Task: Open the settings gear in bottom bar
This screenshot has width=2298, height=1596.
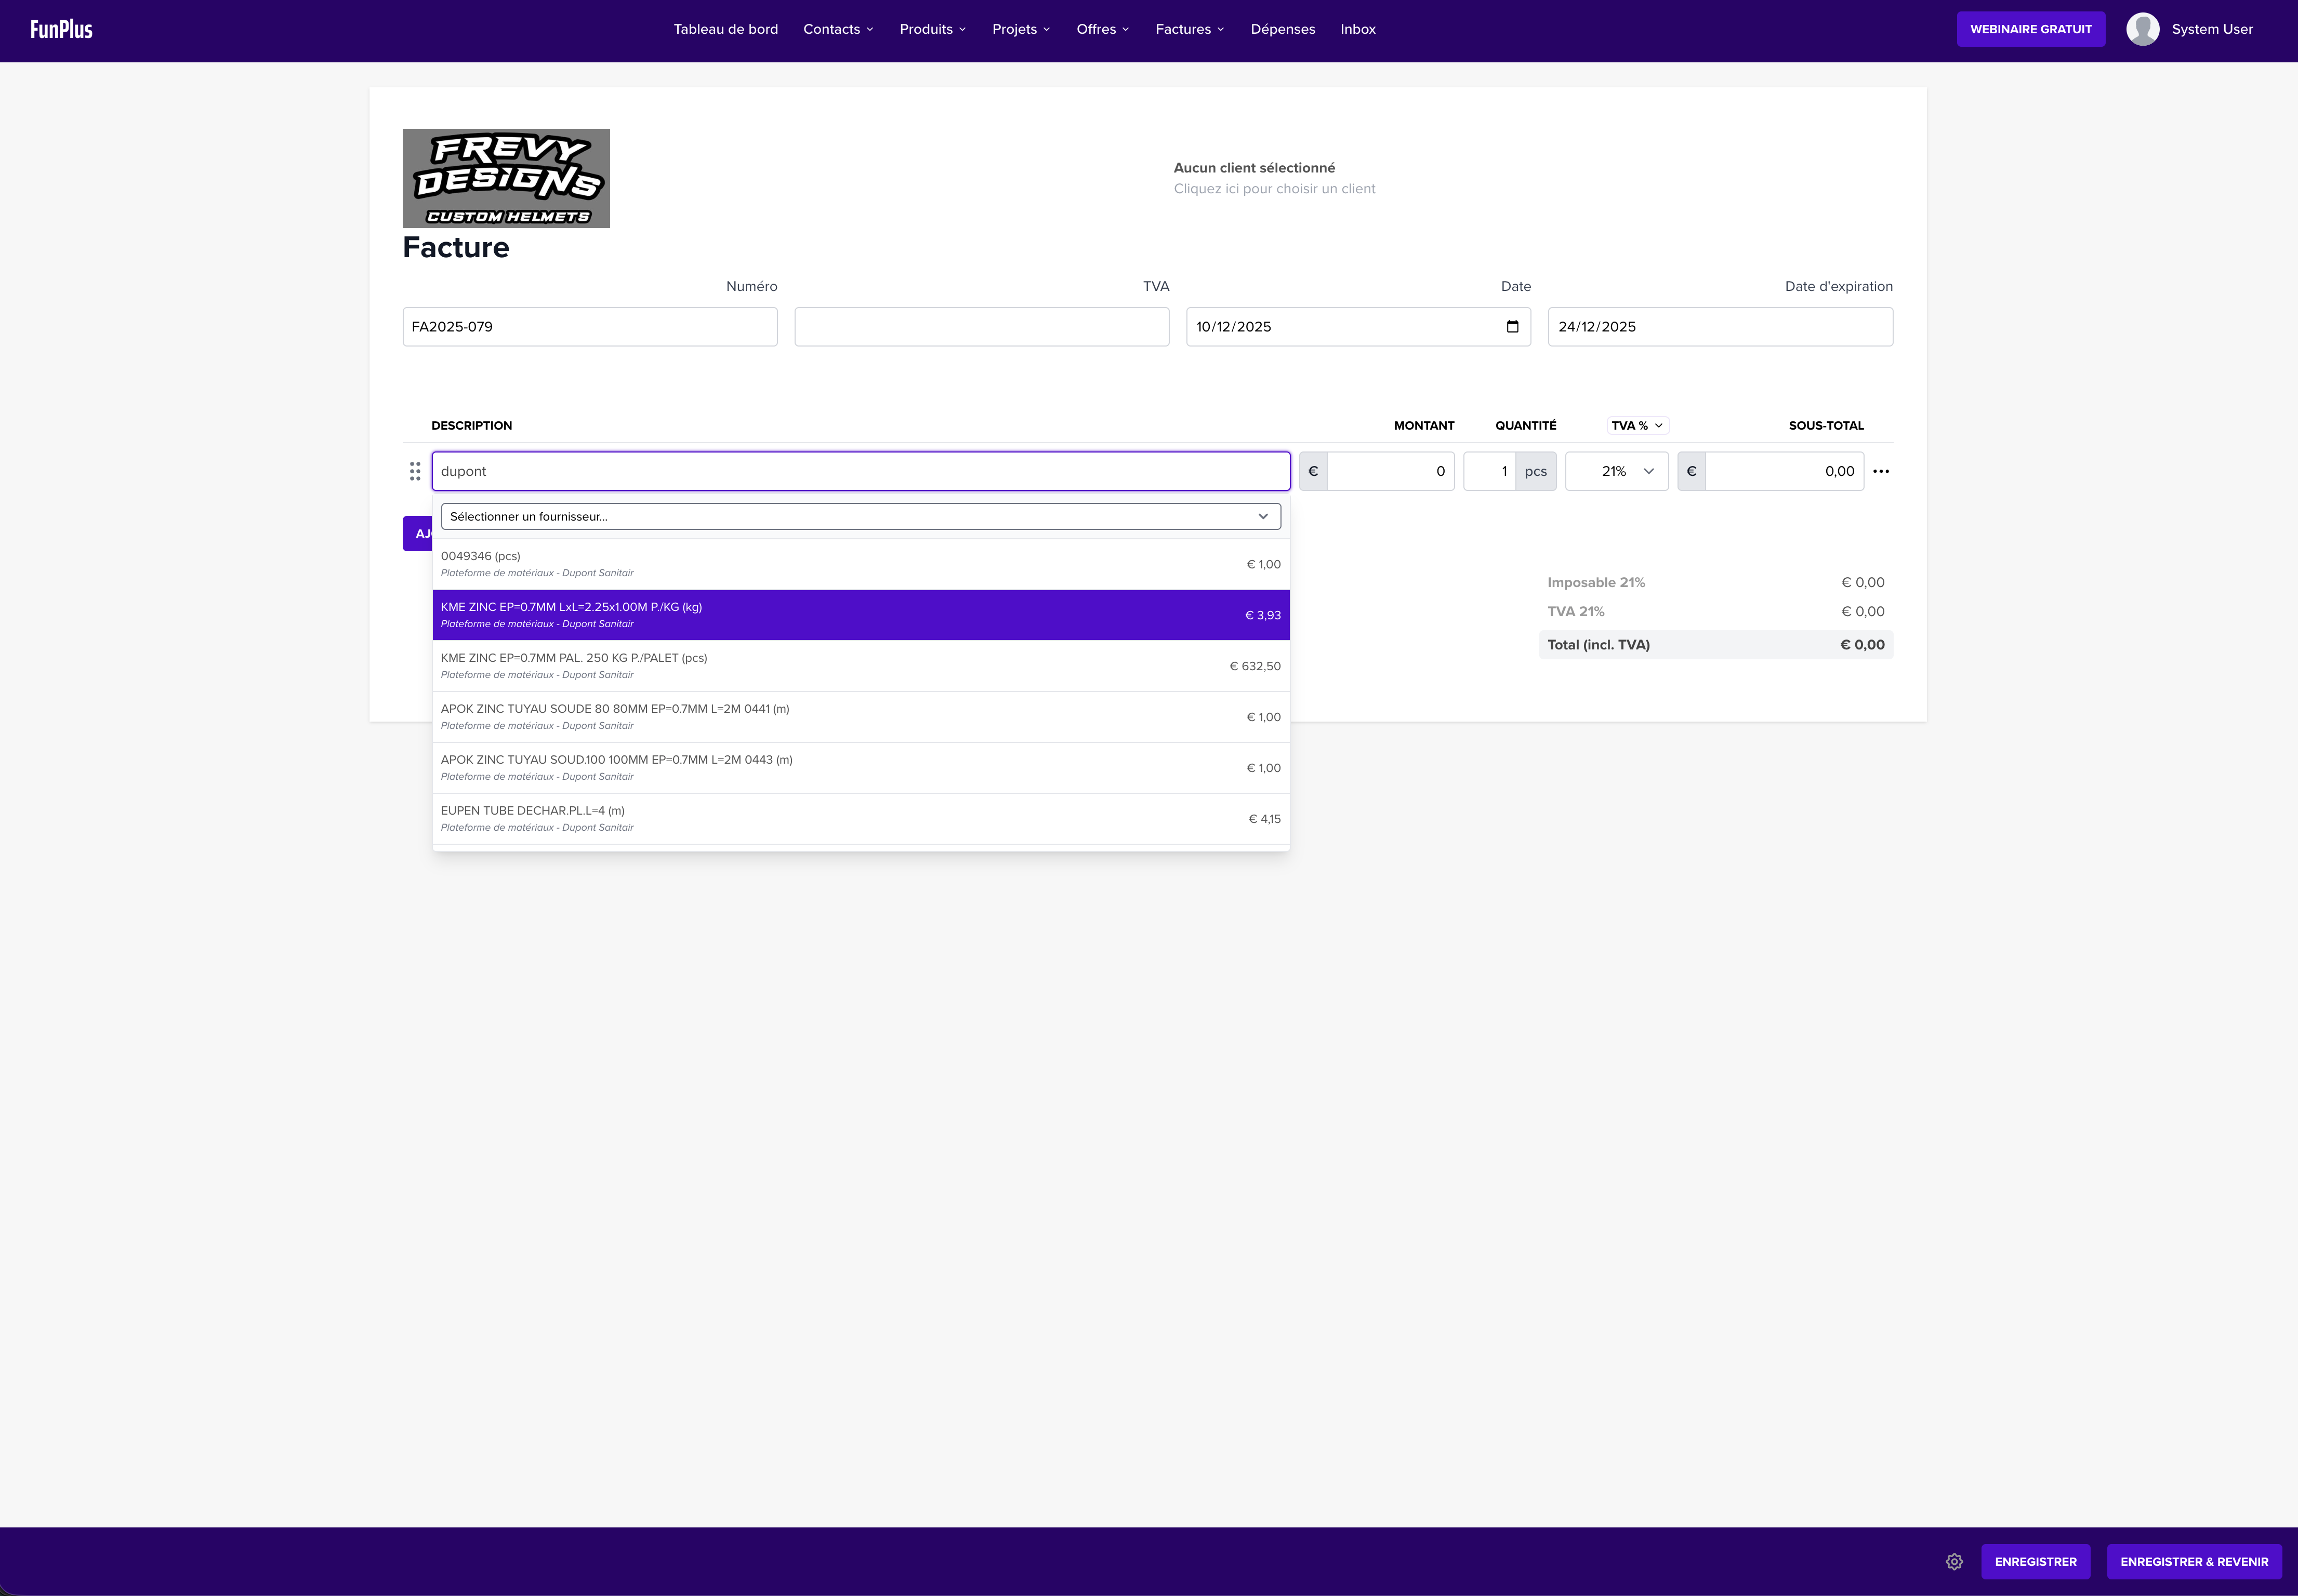Action: [1954, 1562]
